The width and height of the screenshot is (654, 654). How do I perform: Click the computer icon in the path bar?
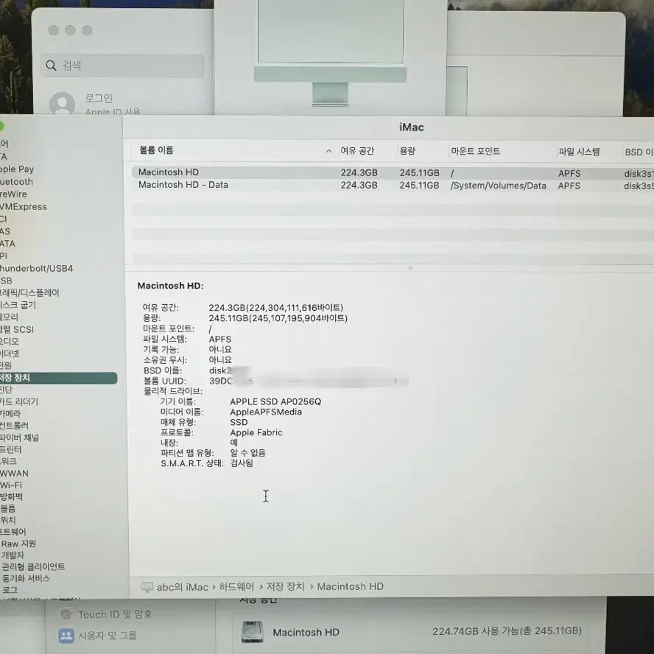[x=147, y=587]
